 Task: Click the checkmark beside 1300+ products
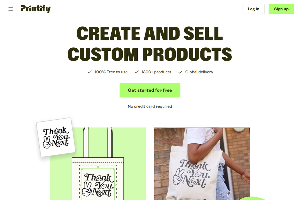click(136, 72)
